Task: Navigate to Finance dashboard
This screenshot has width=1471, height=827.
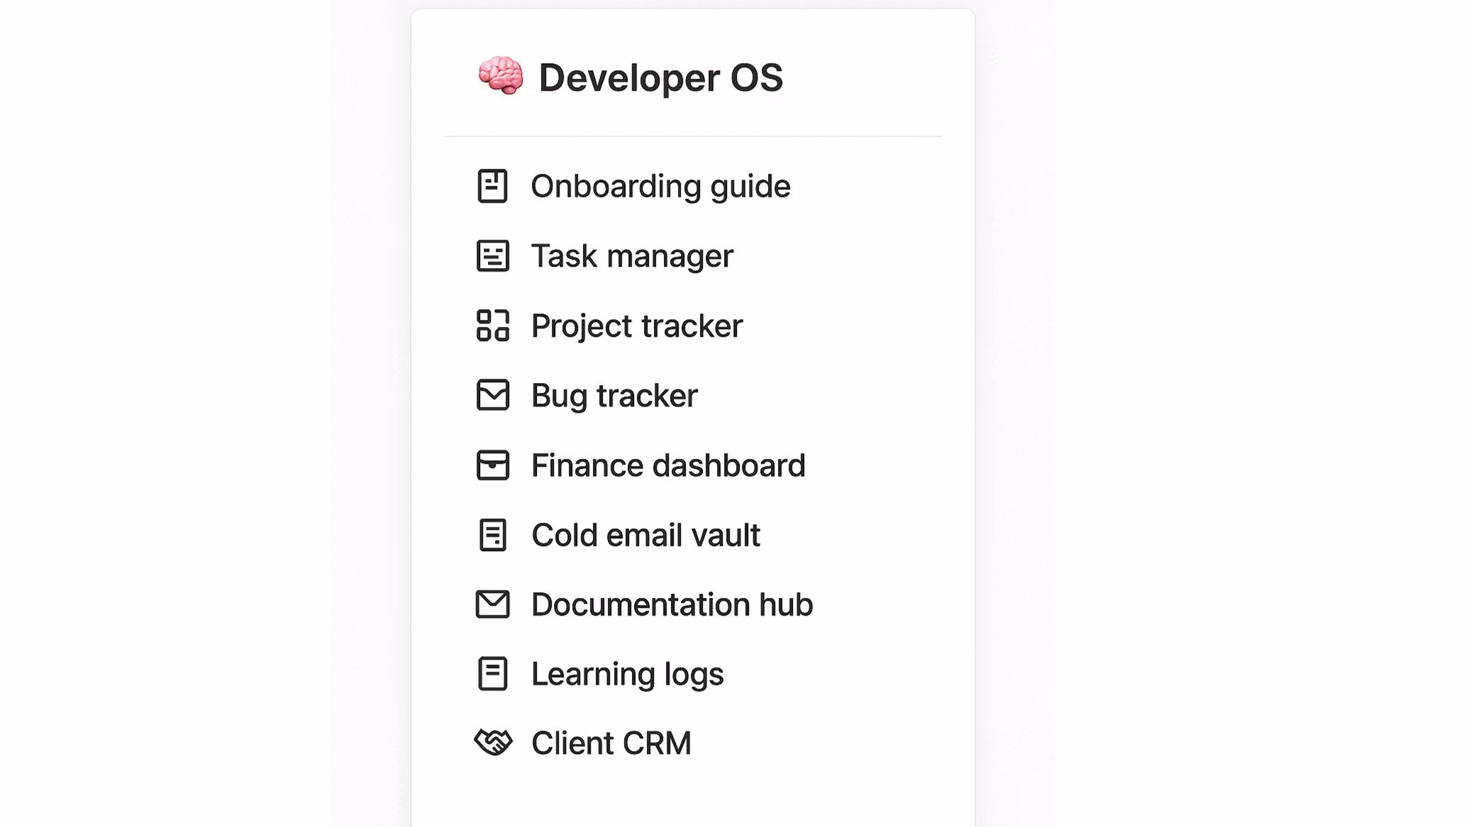Action: tap(668, 466)
